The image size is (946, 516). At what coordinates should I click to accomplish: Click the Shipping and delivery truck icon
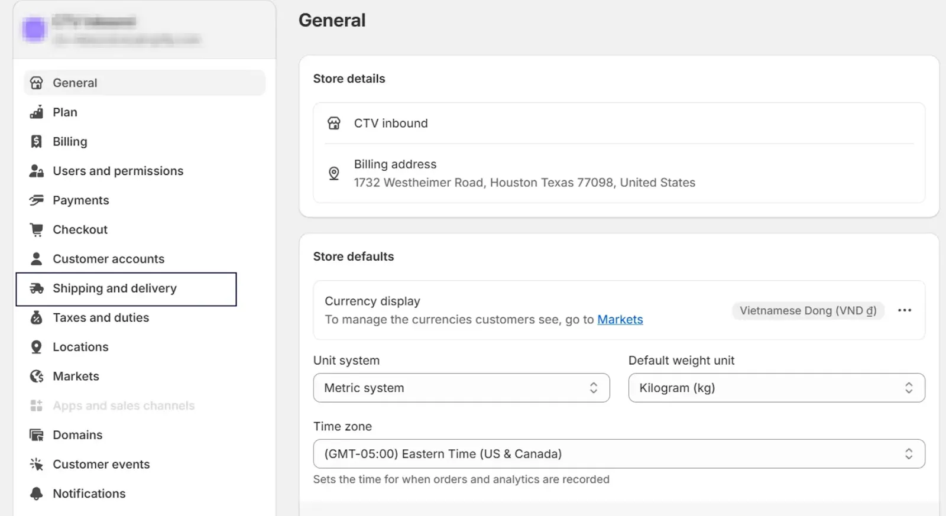[37, 288]
